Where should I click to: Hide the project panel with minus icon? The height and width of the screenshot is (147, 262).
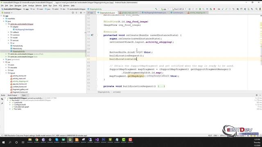[x=84, y=13]
